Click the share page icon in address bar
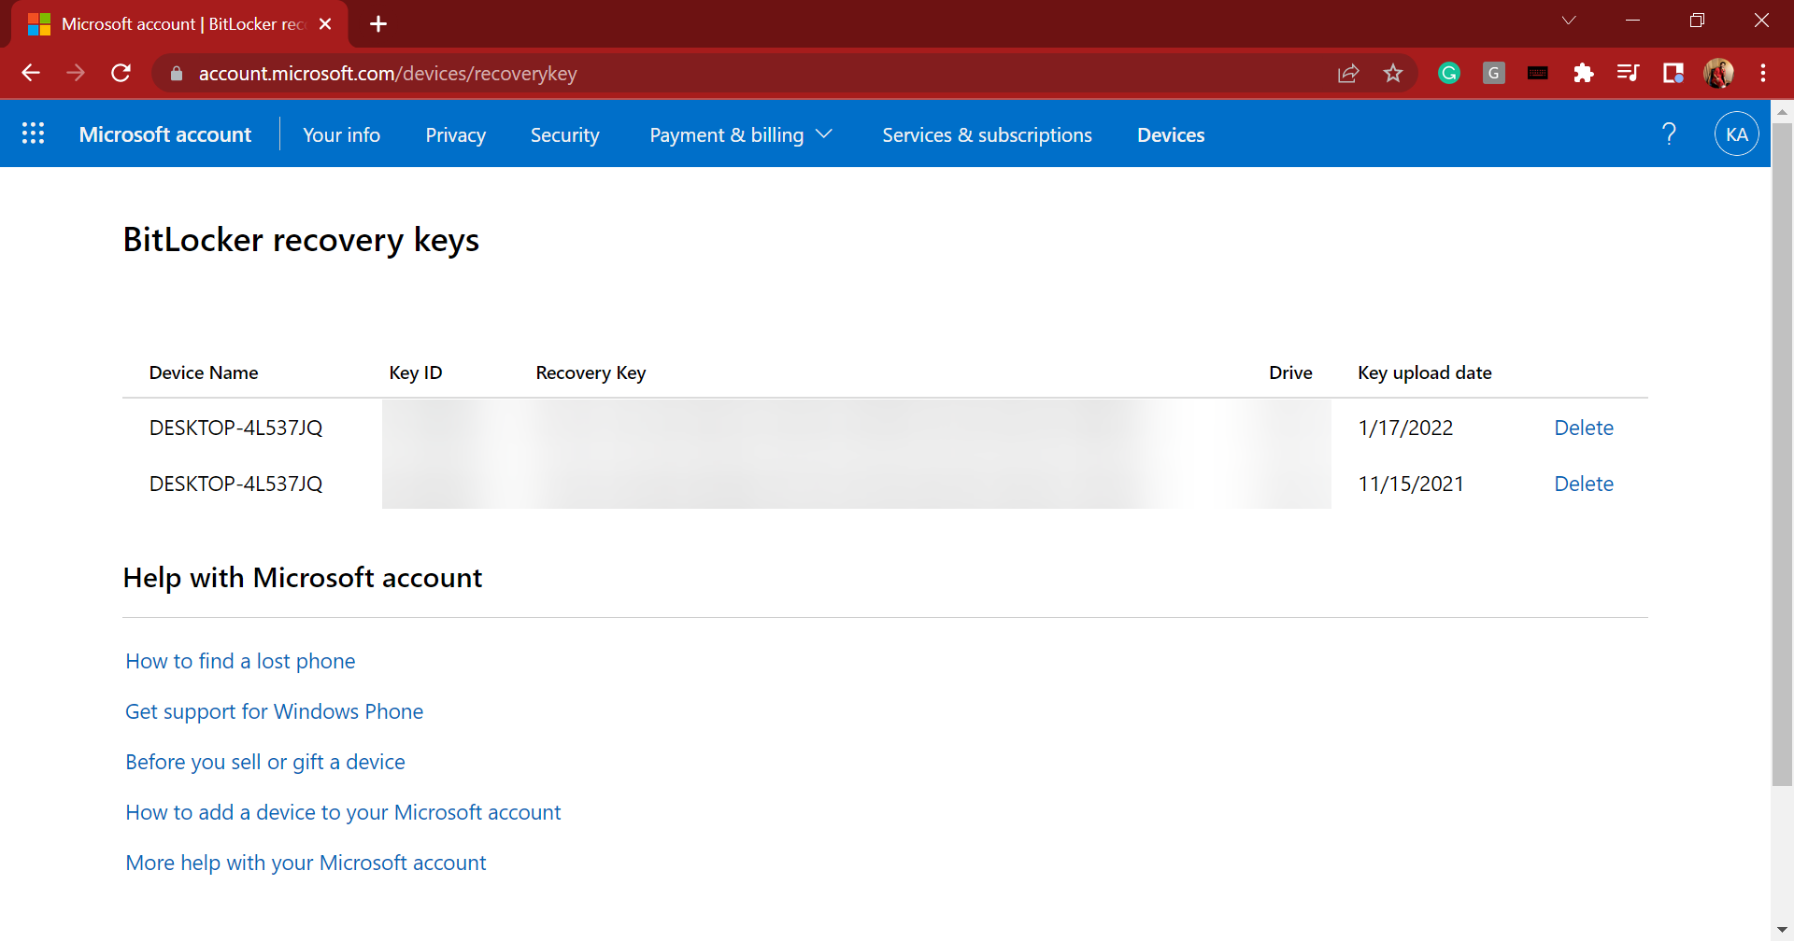The image size is (1794, 941). click(1347, 73)
